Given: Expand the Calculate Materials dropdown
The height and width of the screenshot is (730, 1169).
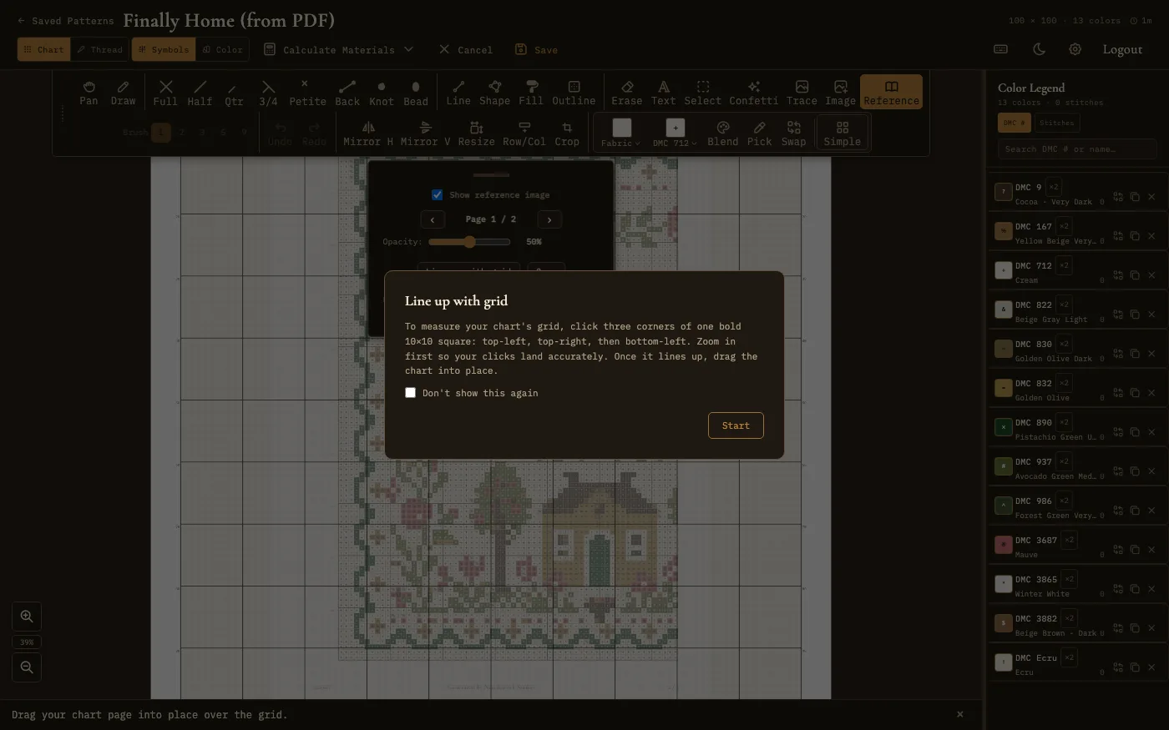Looking at the screenshot, I should [x=338, y=49].
